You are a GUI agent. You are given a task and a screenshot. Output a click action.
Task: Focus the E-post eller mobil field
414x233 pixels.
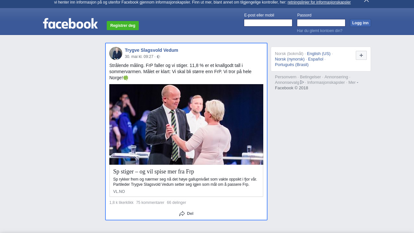[x=268, y=23]
